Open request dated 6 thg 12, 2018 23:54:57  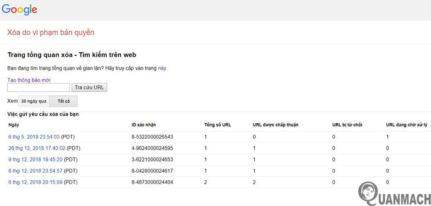[35, 171]
